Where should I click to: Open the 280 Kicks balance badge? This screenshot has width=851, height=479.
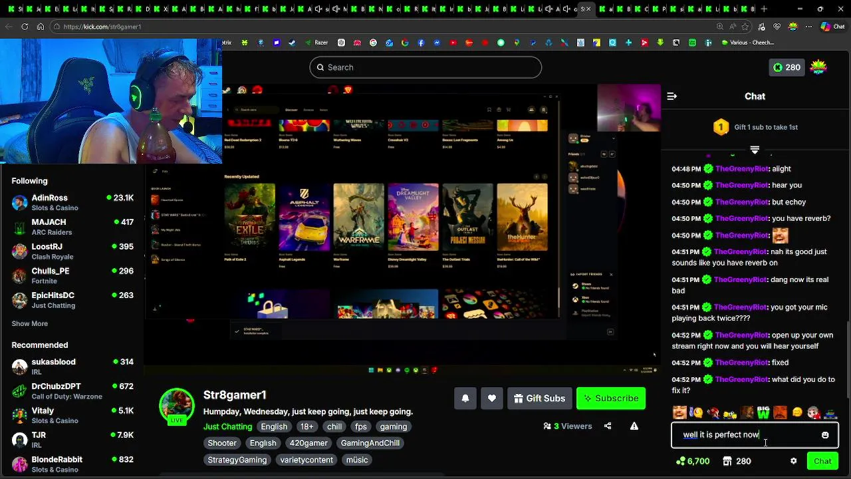[787, 67]
